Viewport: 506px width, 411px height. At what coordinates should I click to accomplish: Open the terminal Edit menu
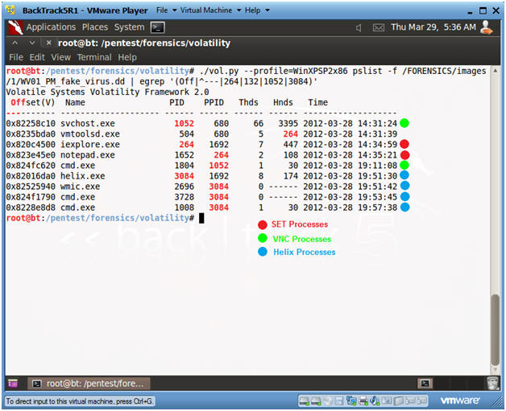(37, 58)
